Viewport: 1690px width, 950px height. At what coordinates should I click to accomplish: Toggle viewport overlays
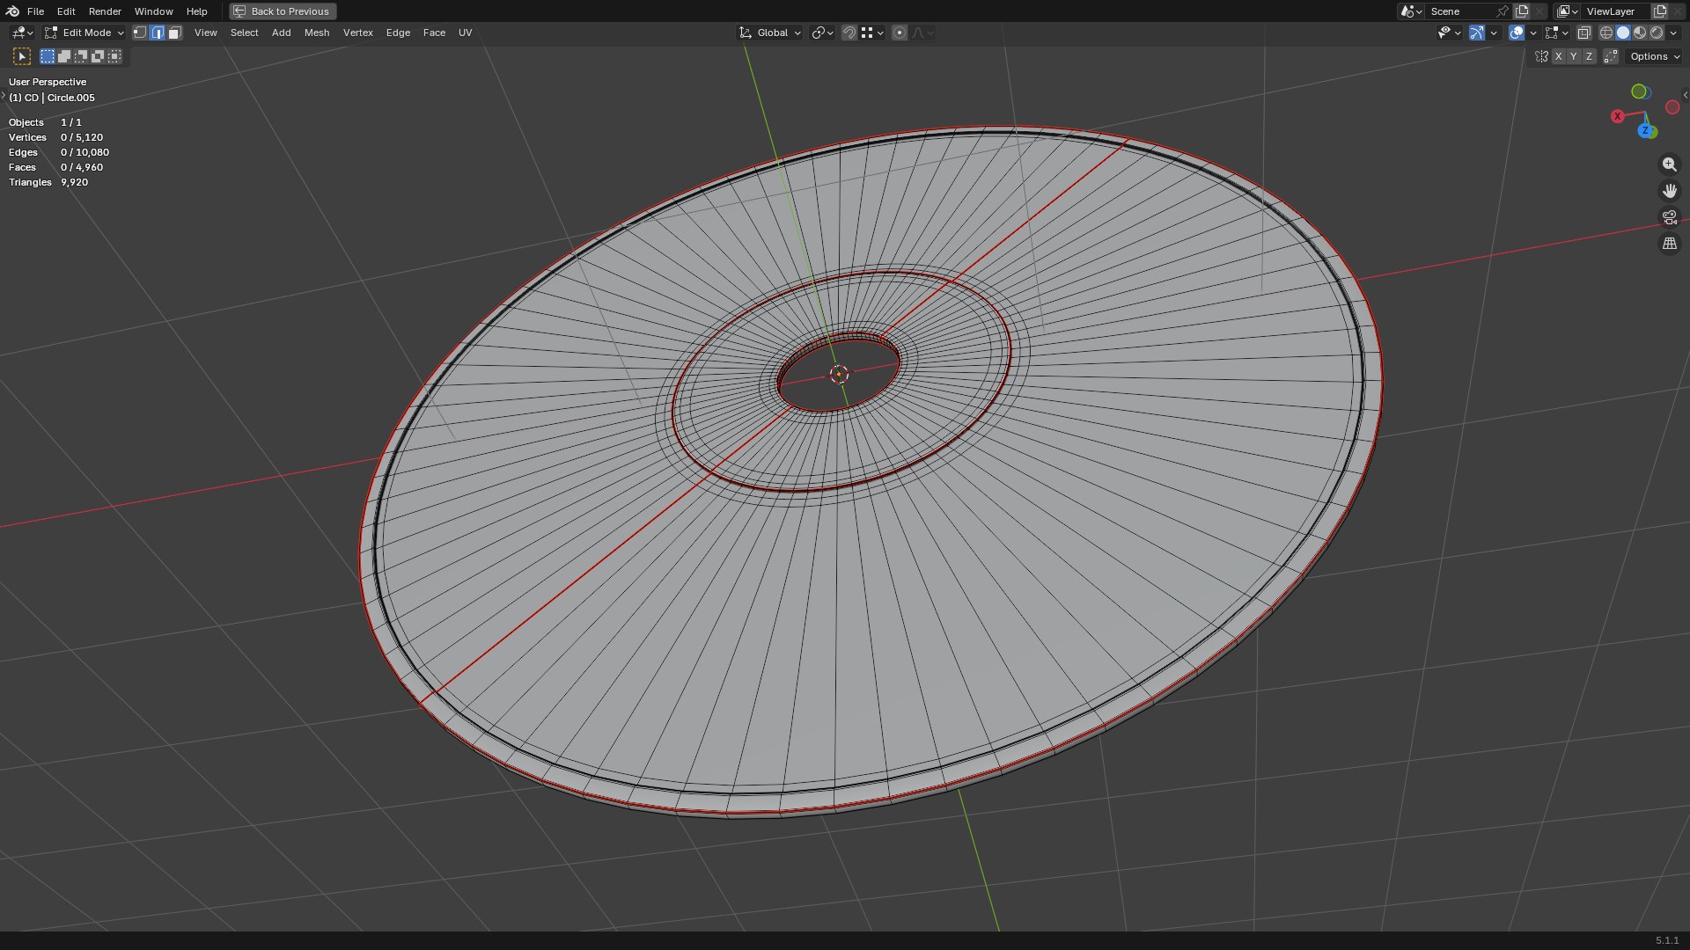coord(1517,33)
